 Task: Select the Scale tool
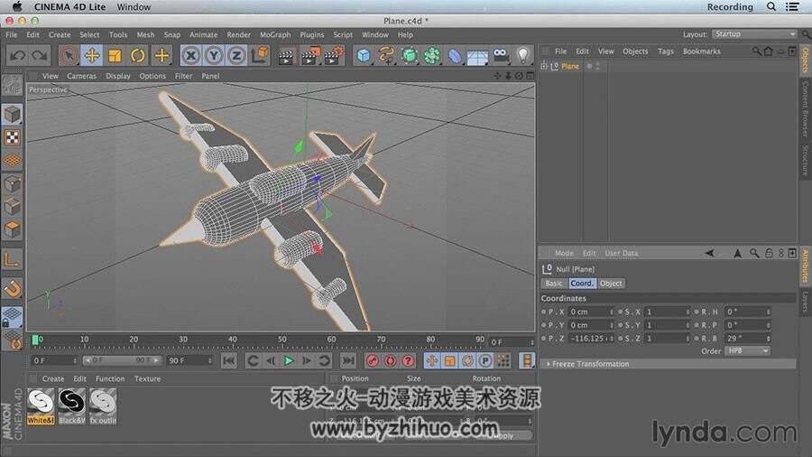tap(115, 55)
